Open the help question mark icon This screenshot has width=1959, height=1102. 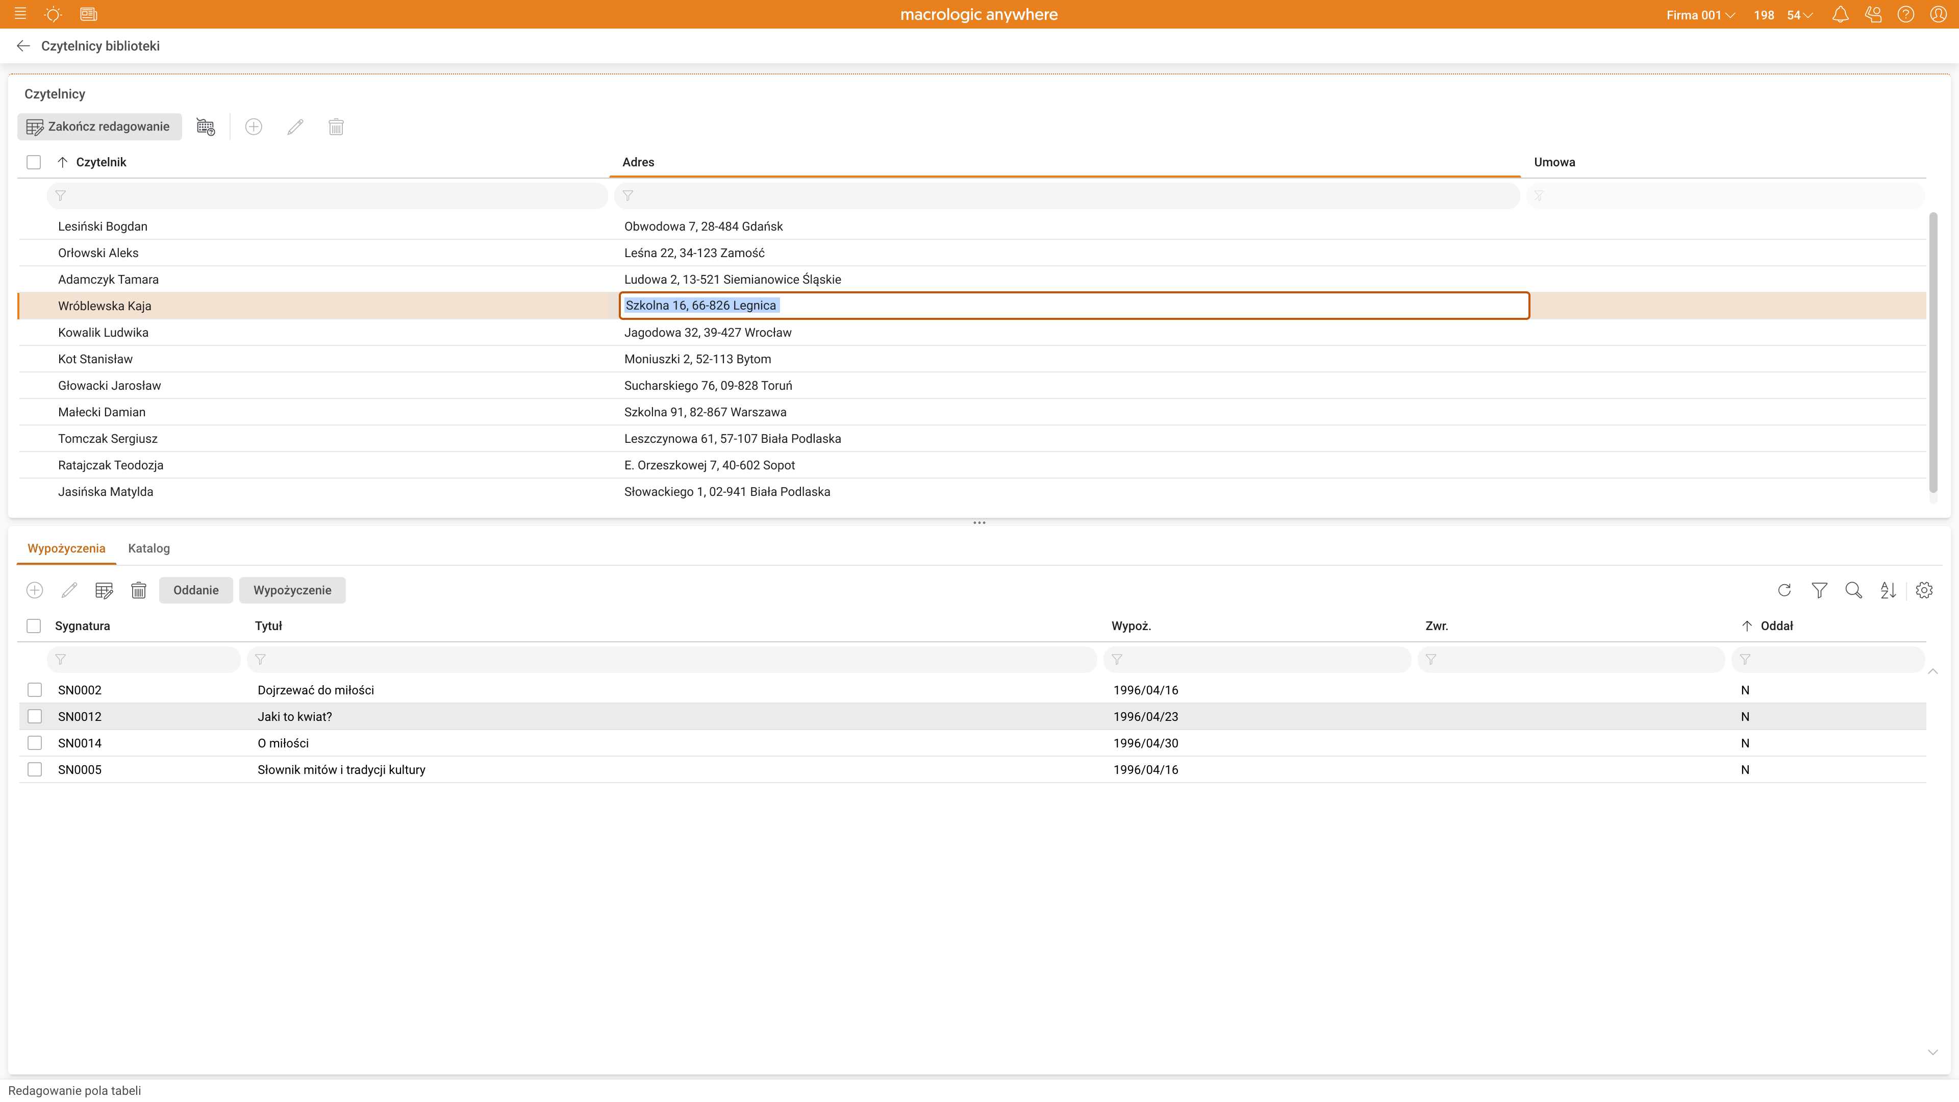click(1905, 14)
